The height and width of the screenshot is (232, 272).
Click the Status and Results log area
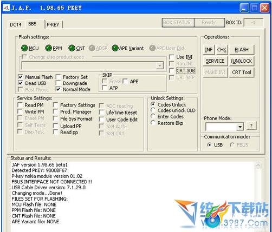[133, 196]
